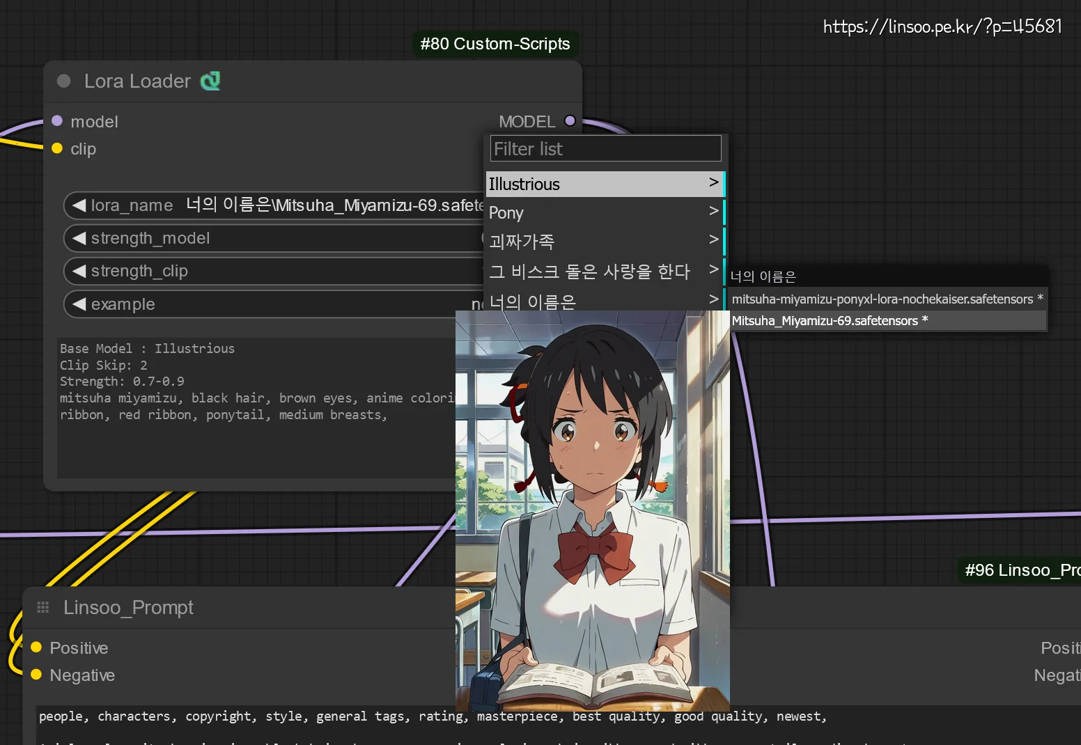Expand the Illustrious submenu
Screen dimensions: 1081x745
605,184
